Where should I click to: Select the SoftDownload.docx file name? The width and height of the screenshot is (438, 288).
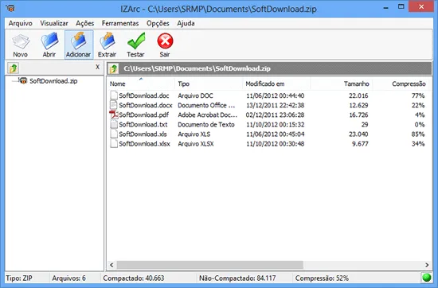146,105
